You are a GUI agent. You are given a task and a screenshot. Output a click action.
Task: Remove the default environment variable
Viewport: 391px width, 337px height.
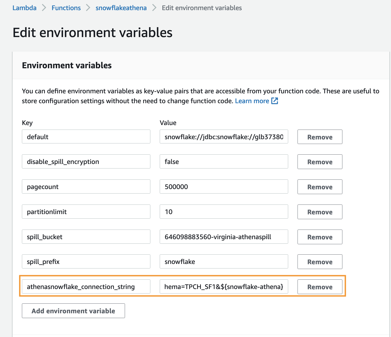click(320, 137)
